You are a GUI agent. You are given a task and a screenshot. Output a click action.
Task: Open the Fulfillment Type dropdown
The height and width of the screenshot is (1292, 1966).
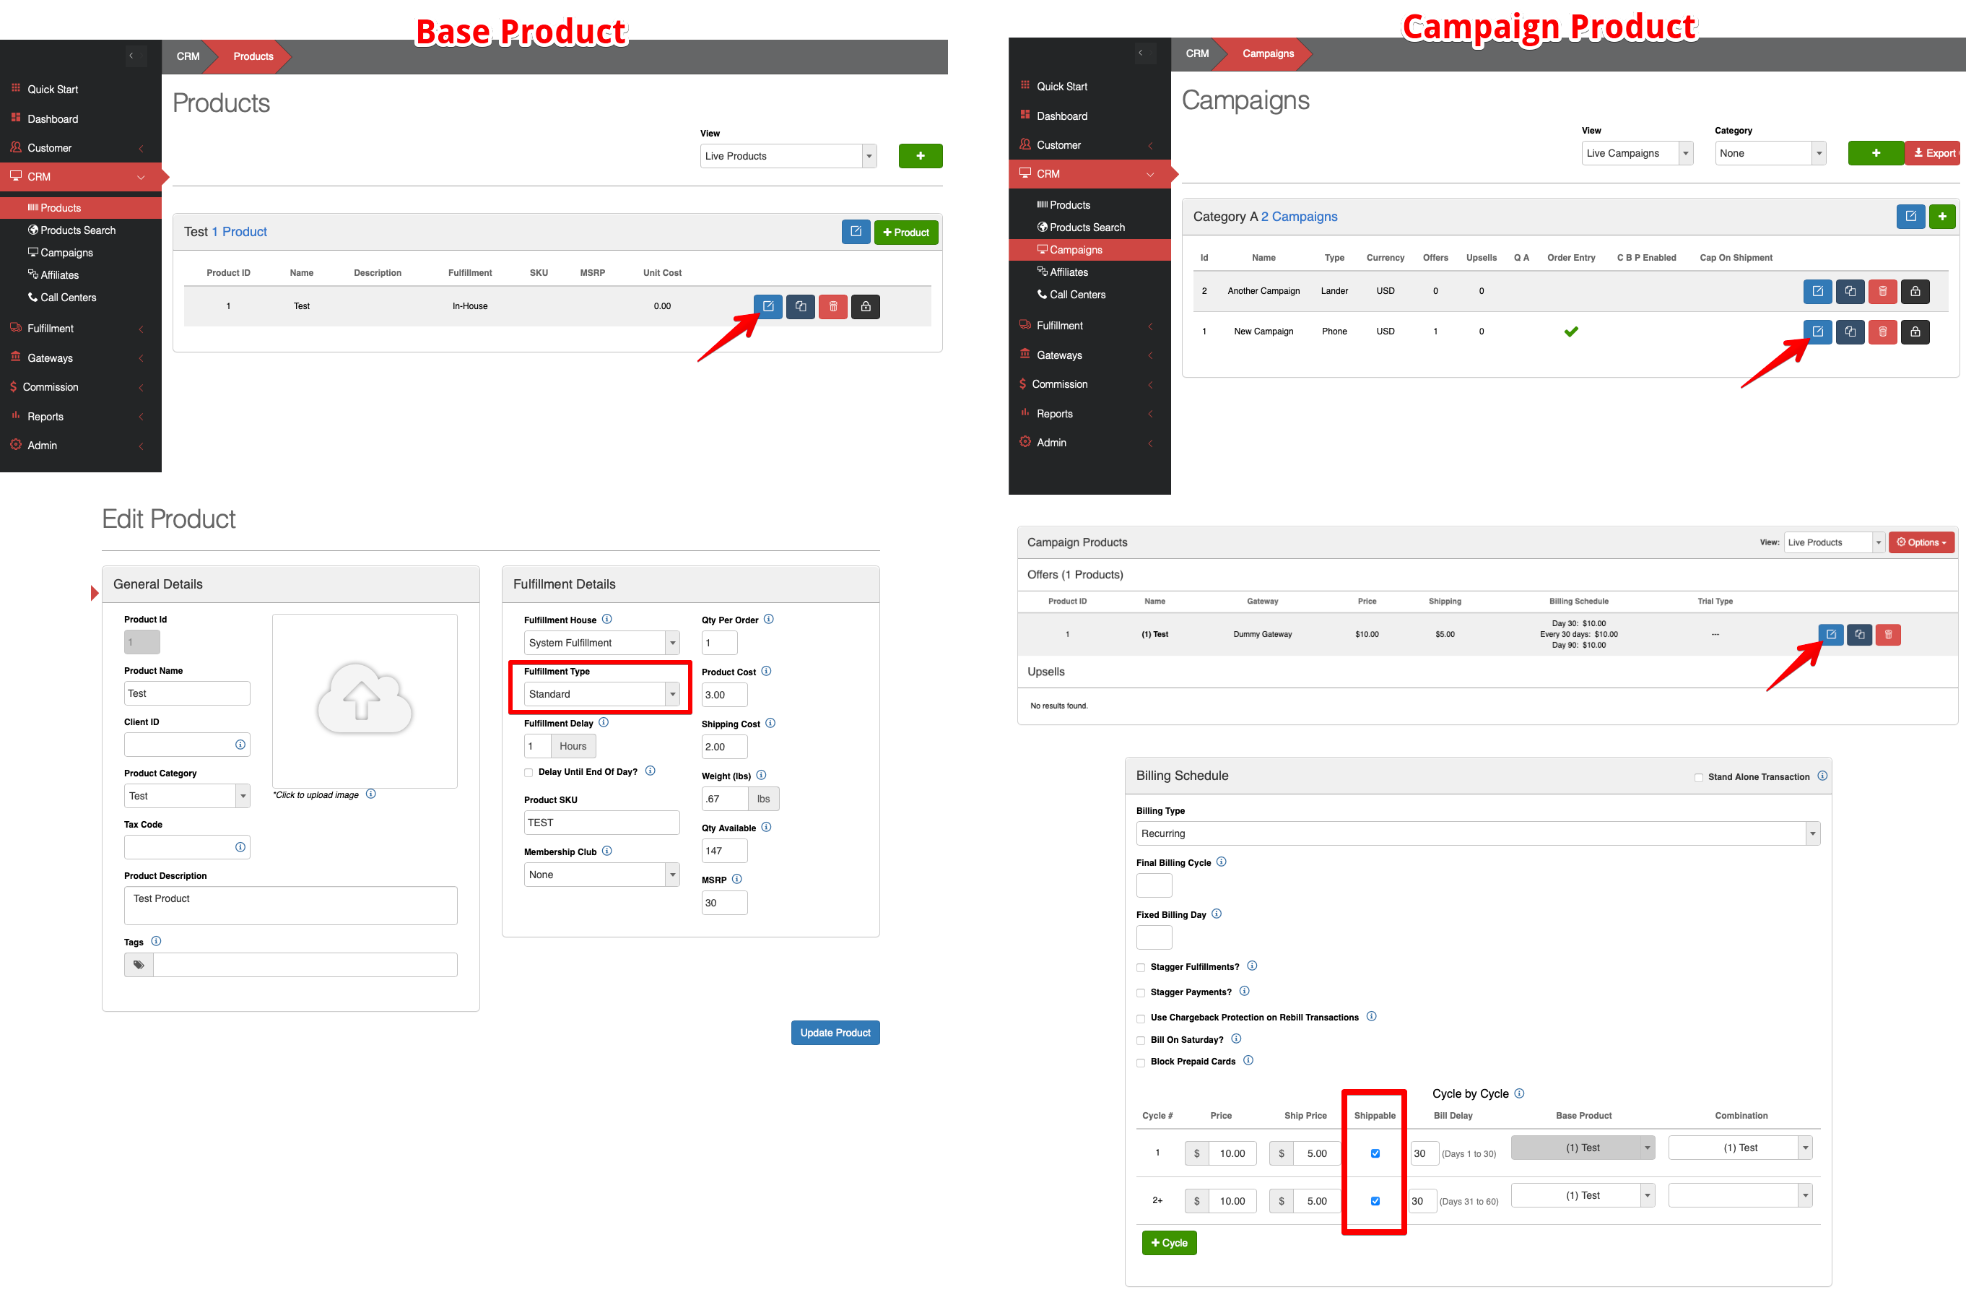601,694
